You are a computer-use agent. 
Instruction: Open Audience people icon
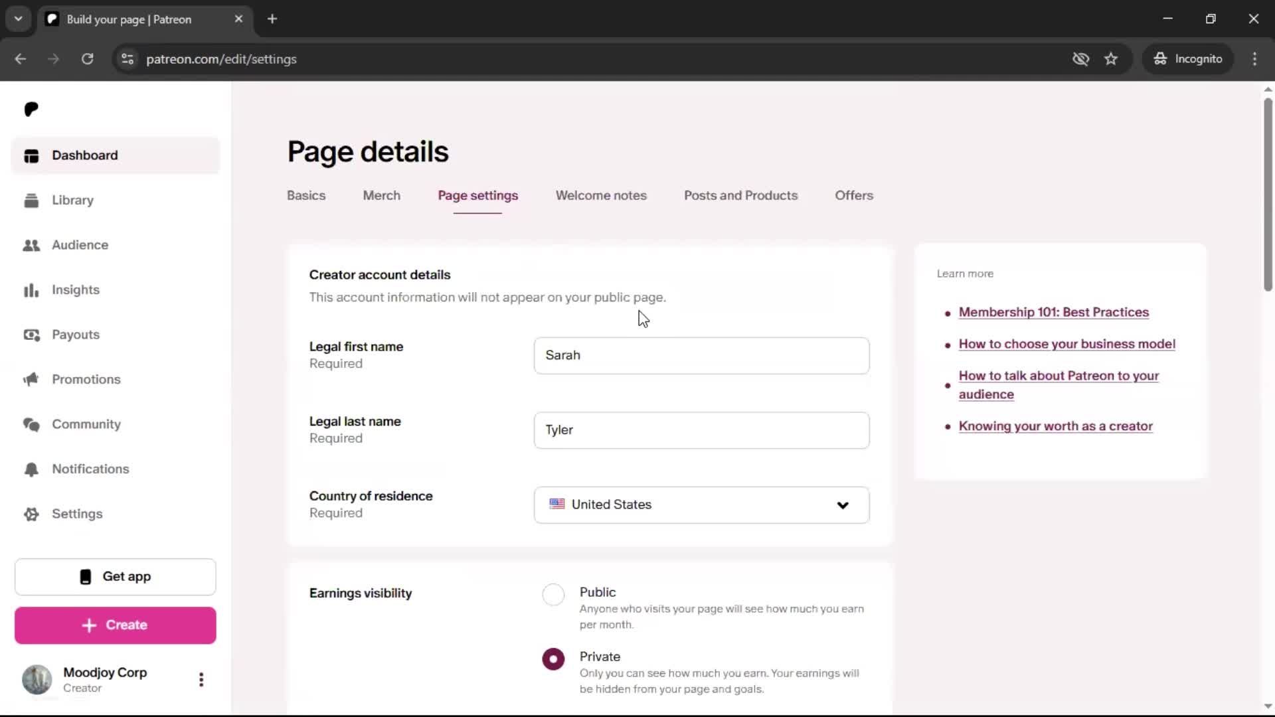click(31, 245)
